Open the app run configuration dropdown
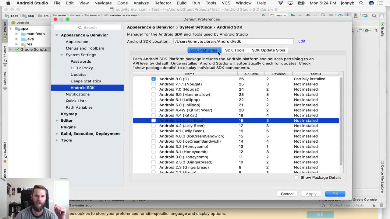Screen dimensions: 390x219 click(278, 16)
